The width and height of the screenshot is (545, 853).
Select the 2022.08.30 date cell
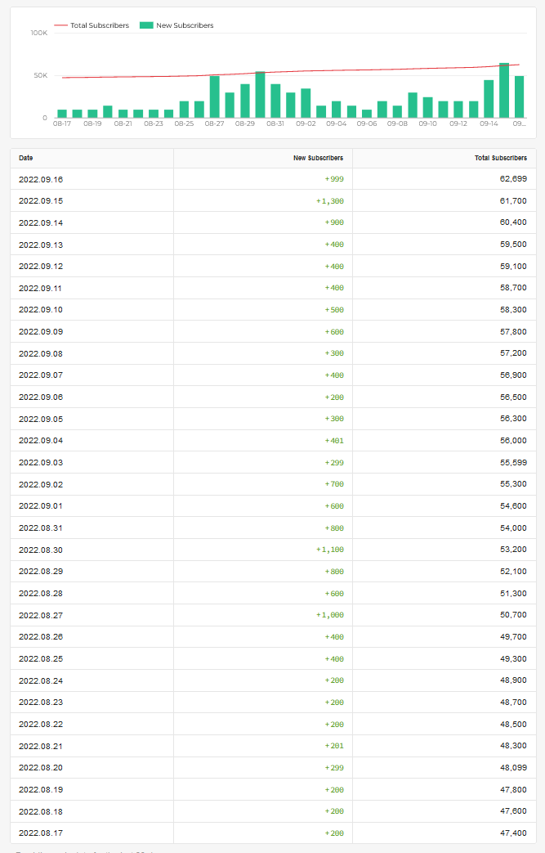[x=41, y=550]
